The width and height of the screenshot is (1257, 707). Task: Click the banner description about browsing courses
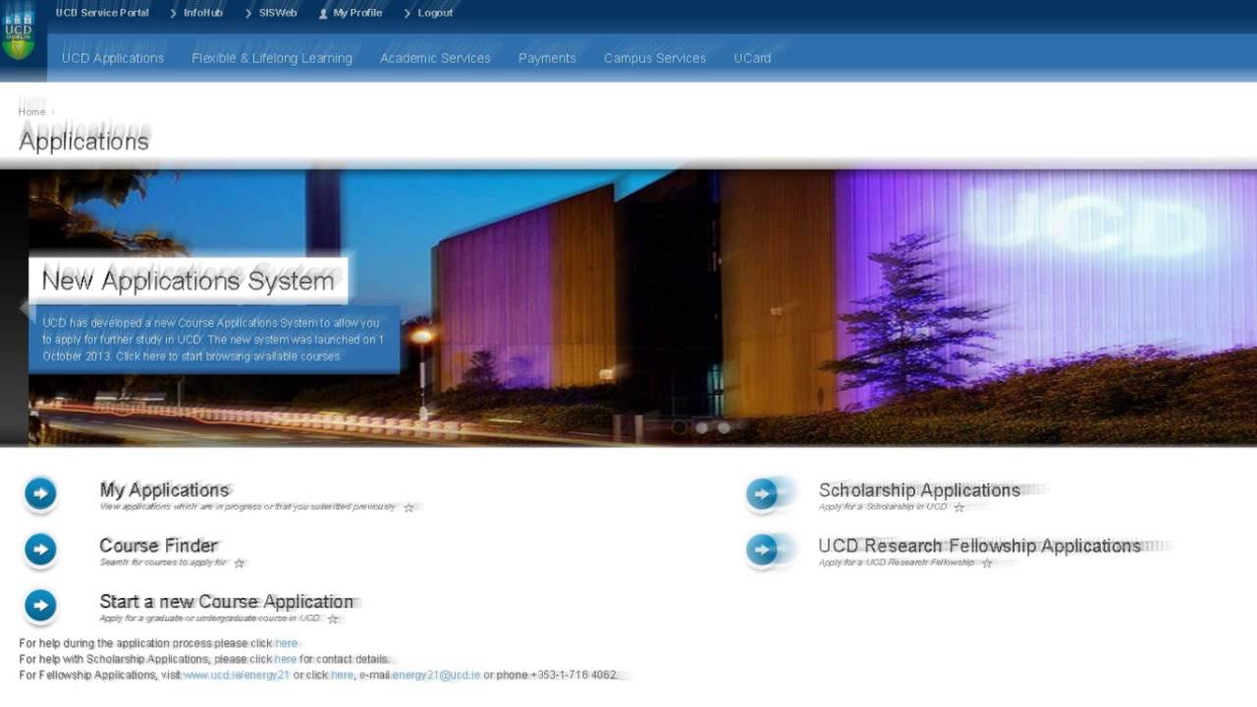tap(213, 339)
